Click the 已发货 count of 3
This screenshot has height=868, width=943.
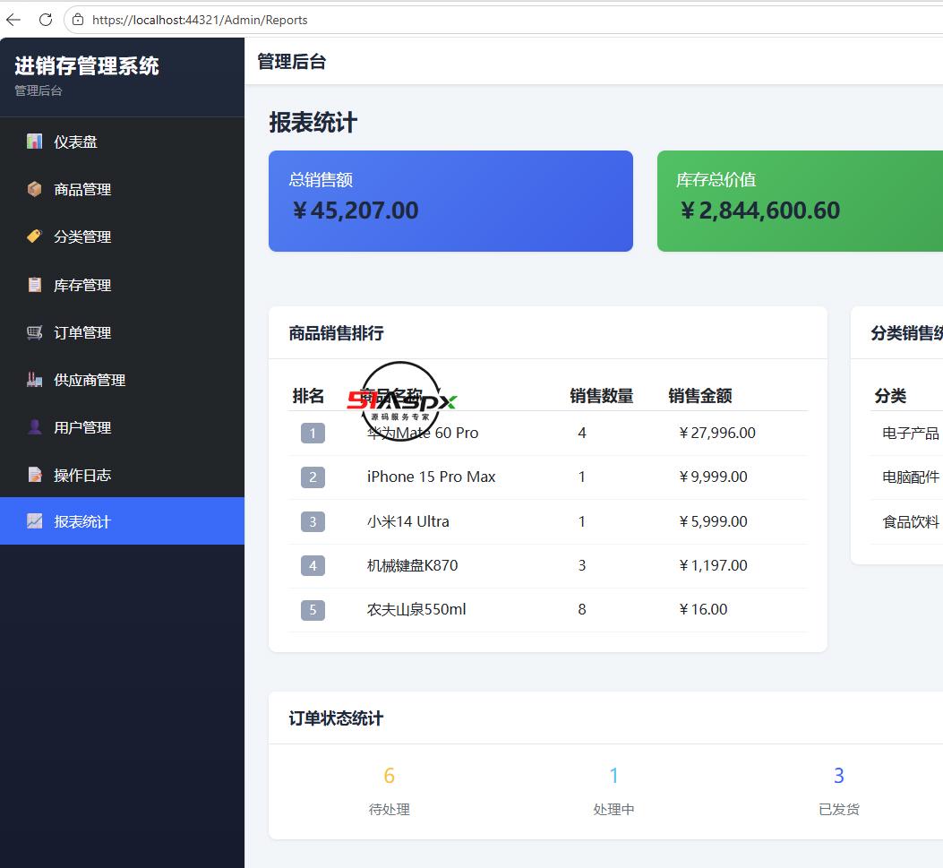point(839,776)
